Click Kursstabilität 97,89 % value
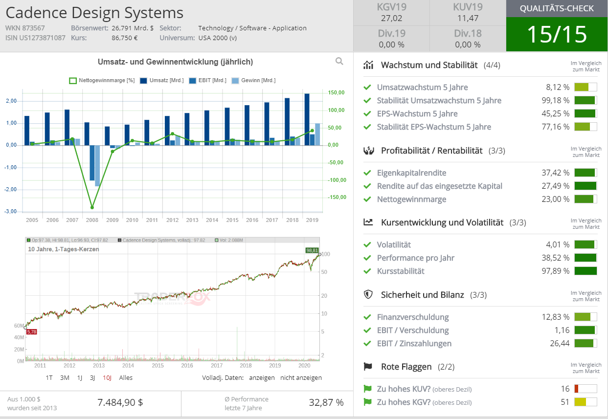 coord(555,271)
